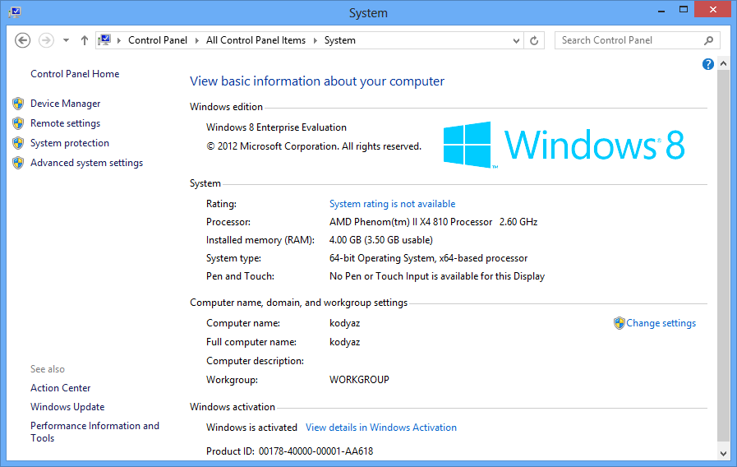
Task: Select System in the breadcrumb
Action: 340,40
